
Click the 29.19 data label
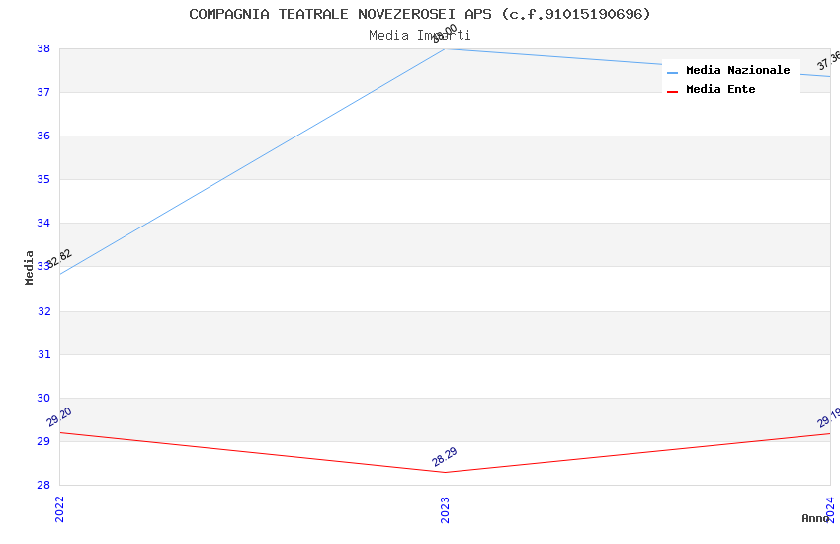[829, 418]
